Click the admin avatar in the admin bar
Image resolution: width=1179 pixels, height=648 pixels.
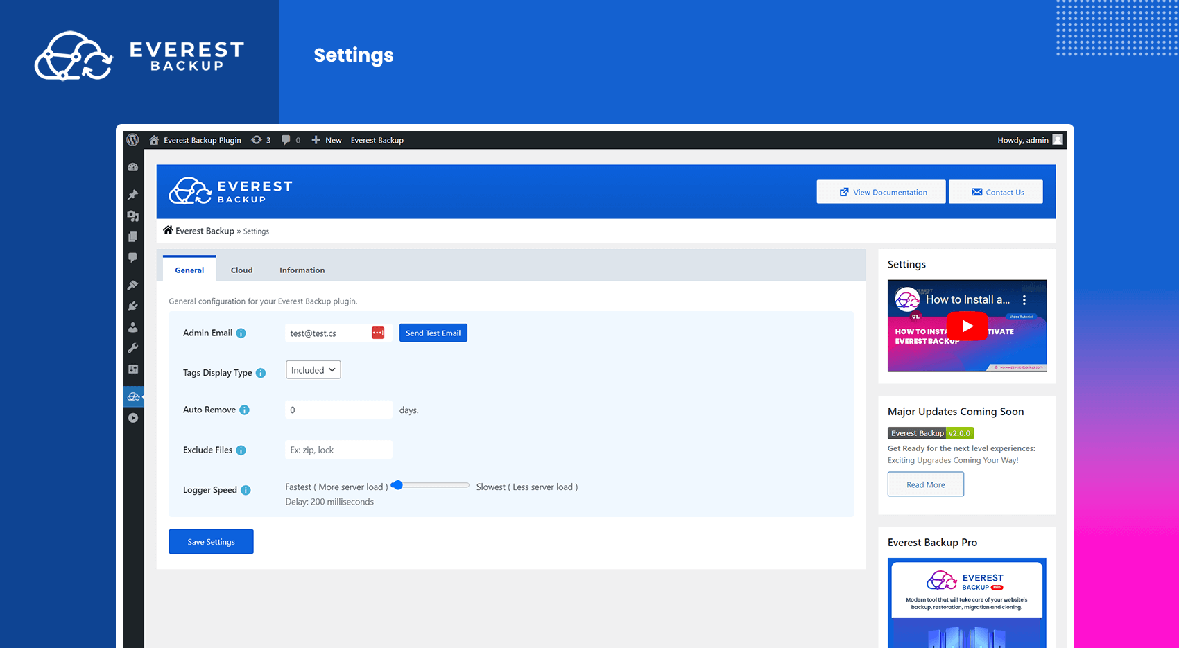[1058, 140]
